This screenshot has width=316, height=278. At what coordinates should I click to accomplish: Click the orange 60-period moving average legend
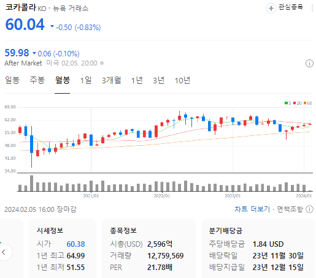point(308,103)
